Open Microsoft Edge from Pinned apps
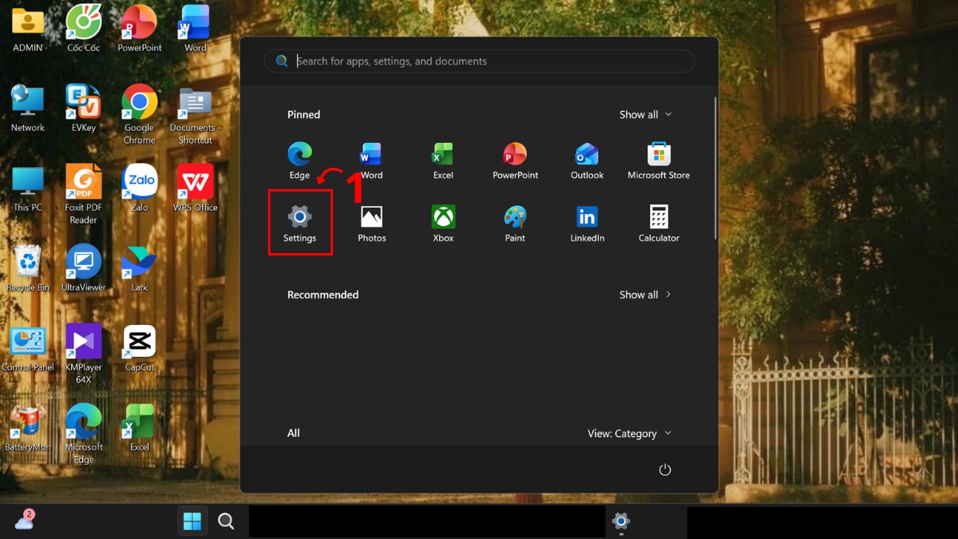958x539 pixels. pyautogui.click(x=299, y=160)
